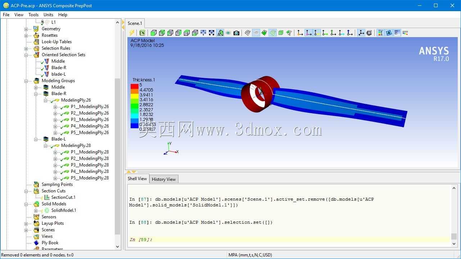Select the Shell View tab

coord(137,179)
